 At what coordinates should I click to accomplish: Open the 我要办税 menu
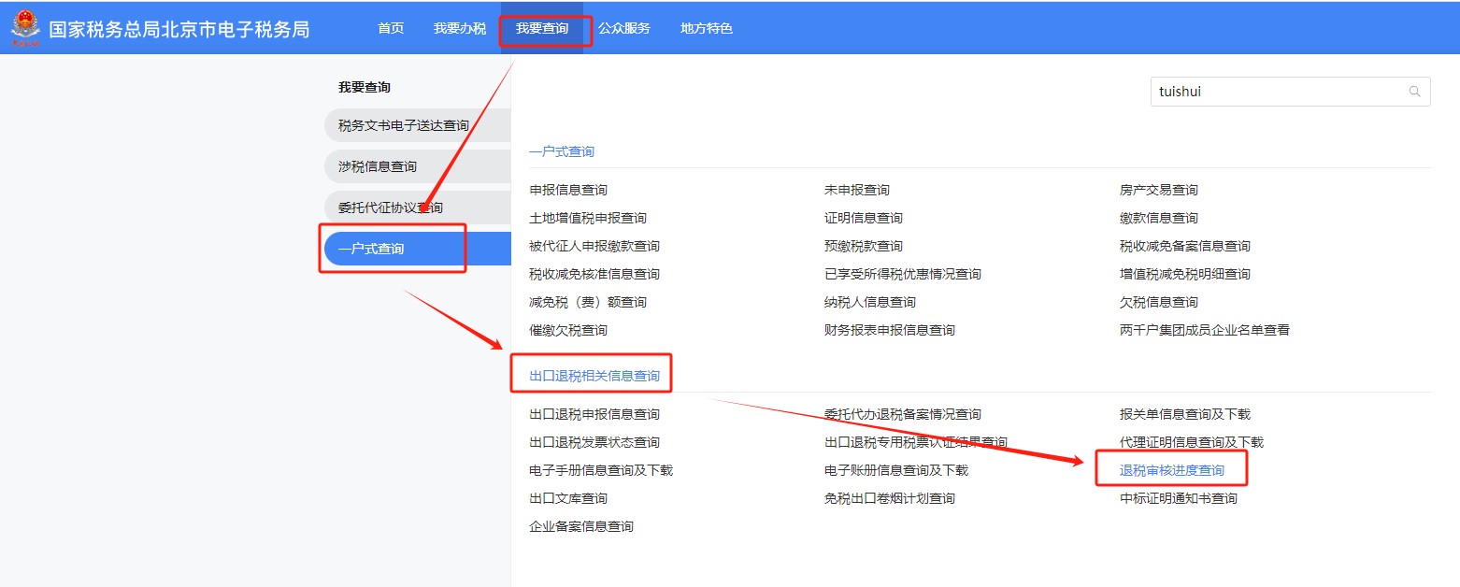tap(460, 28)
